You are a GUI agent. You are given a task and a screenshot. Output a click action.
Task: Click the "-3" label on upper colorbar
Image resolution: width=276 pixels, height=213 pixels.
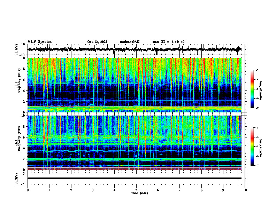click(257, 70)
